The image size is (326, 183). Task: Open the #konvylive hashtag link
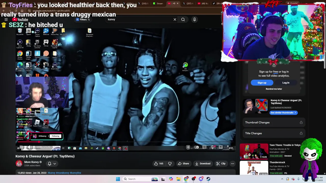[75, 173]
